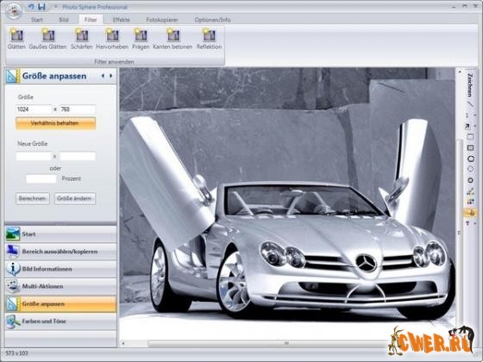This screenshot has width=483, height=362.
Task: Select the arrow drawing tool
Action: point(467,126)
